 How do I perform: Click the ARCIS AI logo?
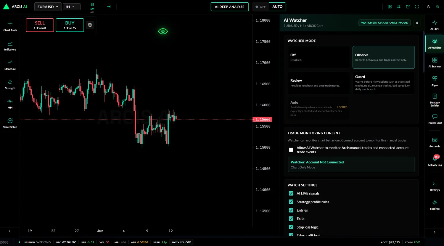click(15, 7)
